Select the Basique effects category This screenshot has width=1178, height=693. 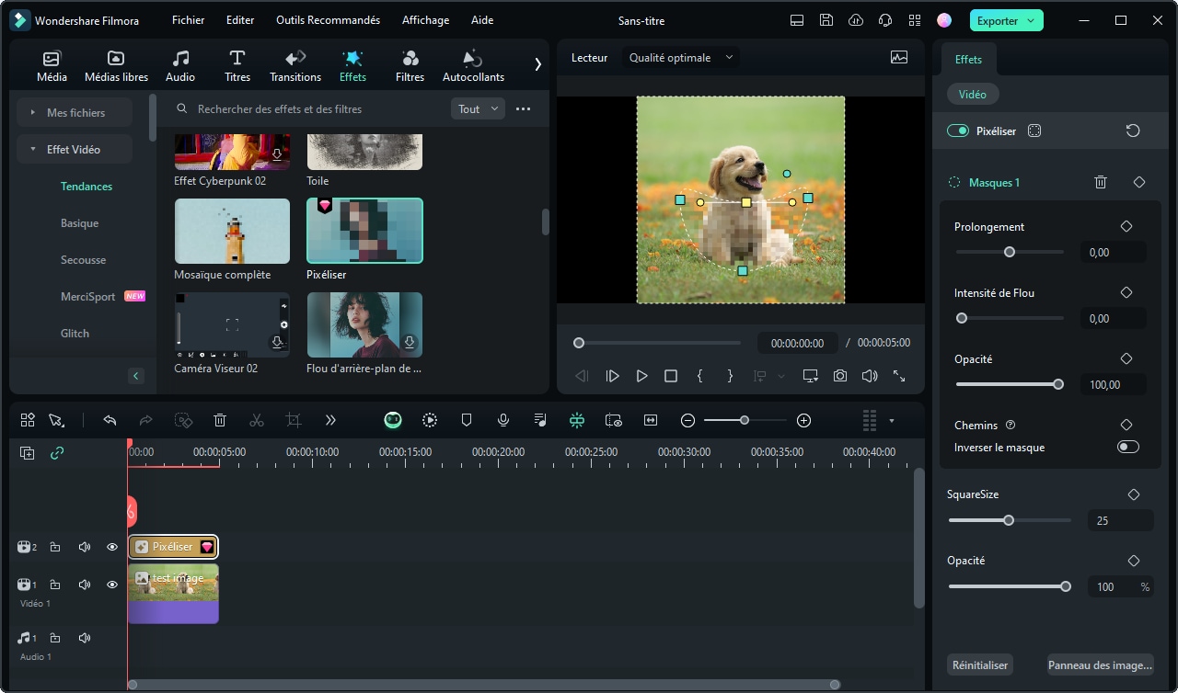79,223
